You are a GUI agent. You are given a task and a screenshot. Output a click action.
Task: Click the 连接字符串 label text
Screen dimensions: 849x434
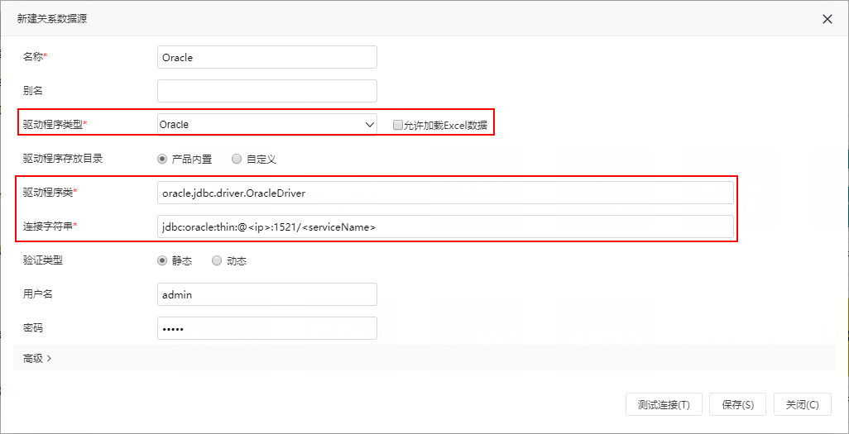[48, 227]
